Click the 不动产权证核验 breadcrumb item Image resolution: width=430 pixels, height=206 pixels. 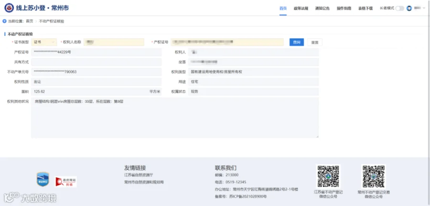[52, 21]
